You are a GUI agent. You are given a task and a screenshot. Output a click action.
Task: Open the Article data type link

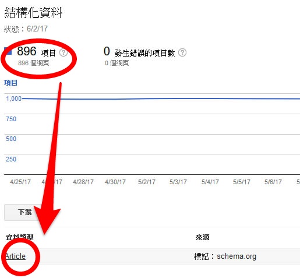(16, 256)
